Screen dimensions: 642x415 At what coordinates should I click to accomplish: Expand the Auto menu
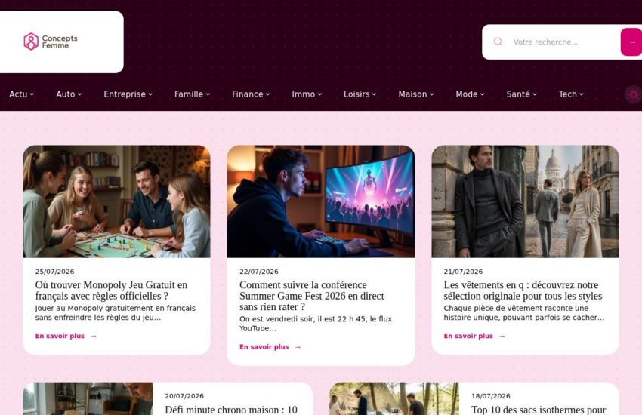click(69, 94)
